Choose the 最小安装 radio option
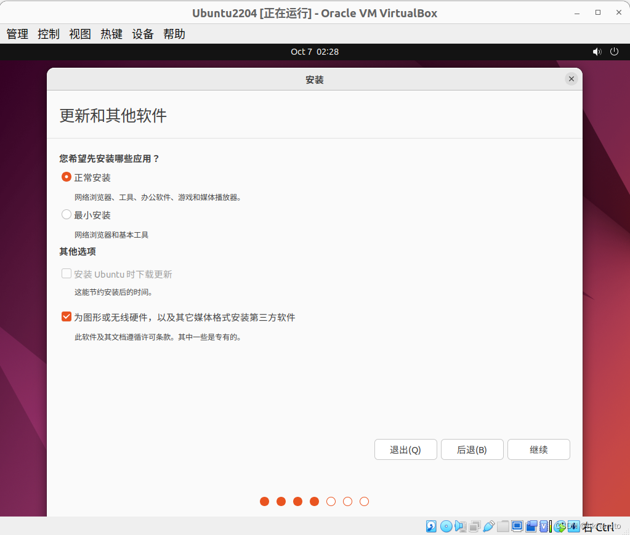Image resolution: width=630 pixels, height=535 pixels. 67,214
